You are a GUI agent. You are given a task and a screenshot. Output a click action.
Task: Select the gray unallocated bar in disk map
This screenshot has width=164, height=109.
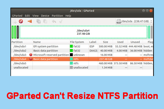pos(151,32)
